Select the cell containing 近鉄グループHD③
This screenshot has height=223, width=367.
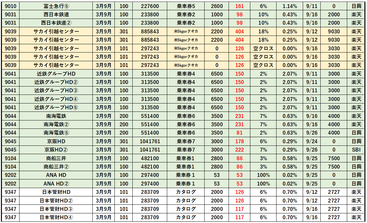[x=56, y=91]
